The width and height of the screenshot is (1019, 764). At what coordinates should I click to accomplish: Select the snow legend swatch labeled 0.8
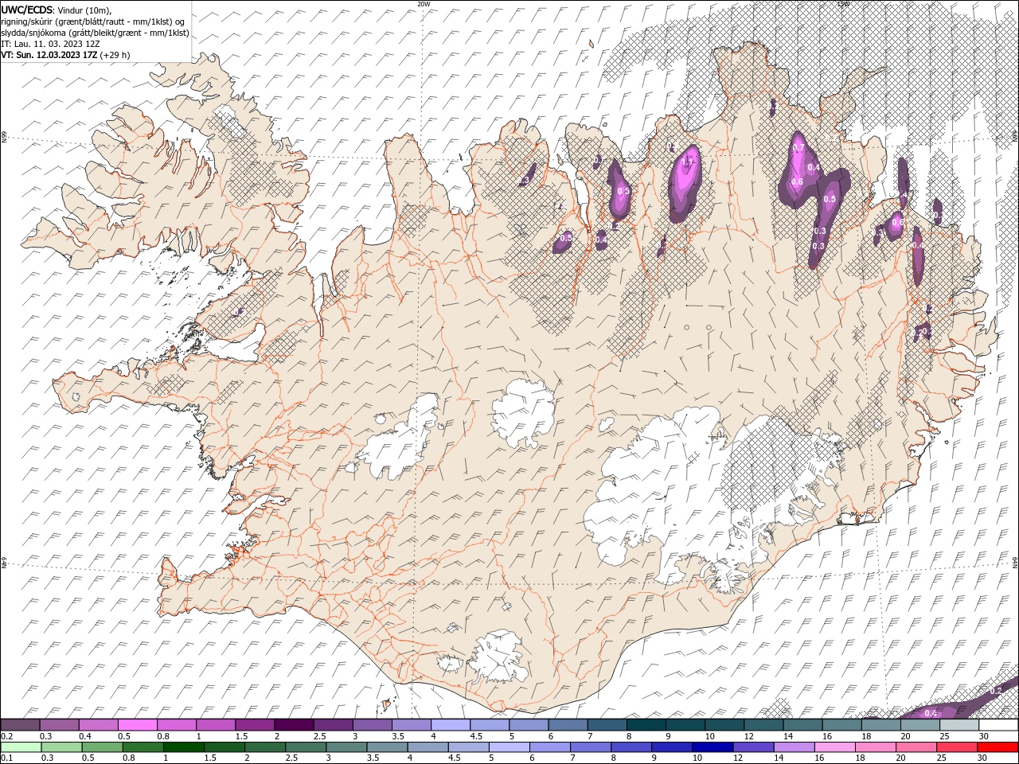point(176,725)
